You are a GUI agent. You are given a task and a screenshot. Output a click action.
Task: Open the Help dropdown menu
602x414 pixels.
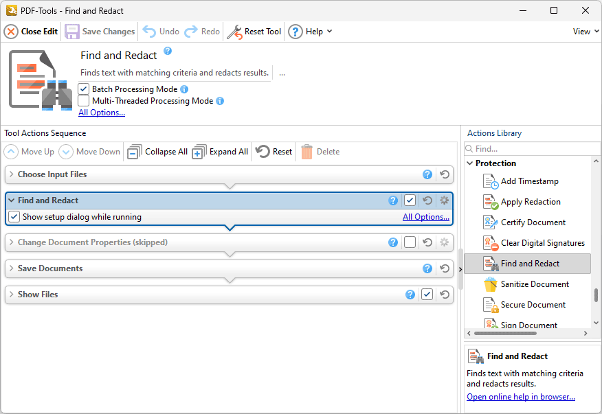[310, 32]
